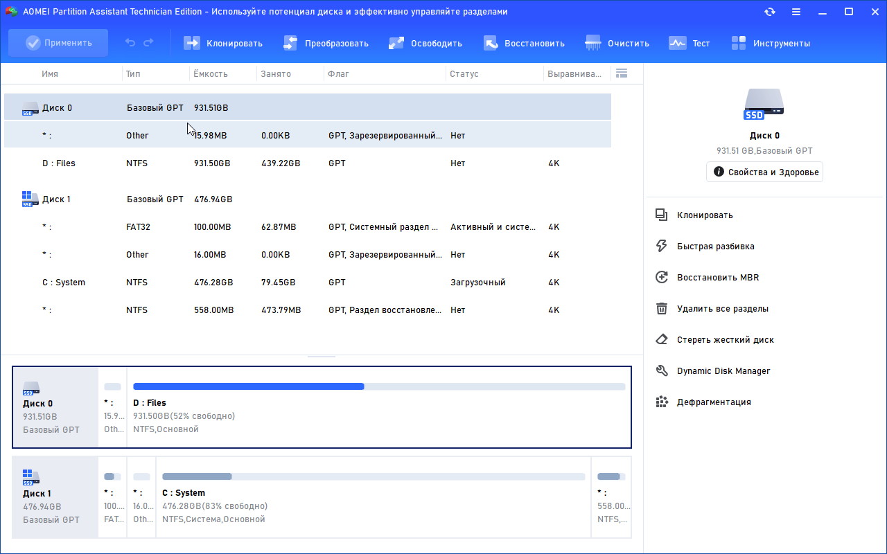Open Dynamic Disk Manager
The image size is (887, 554).
click(x=723, y=370)
